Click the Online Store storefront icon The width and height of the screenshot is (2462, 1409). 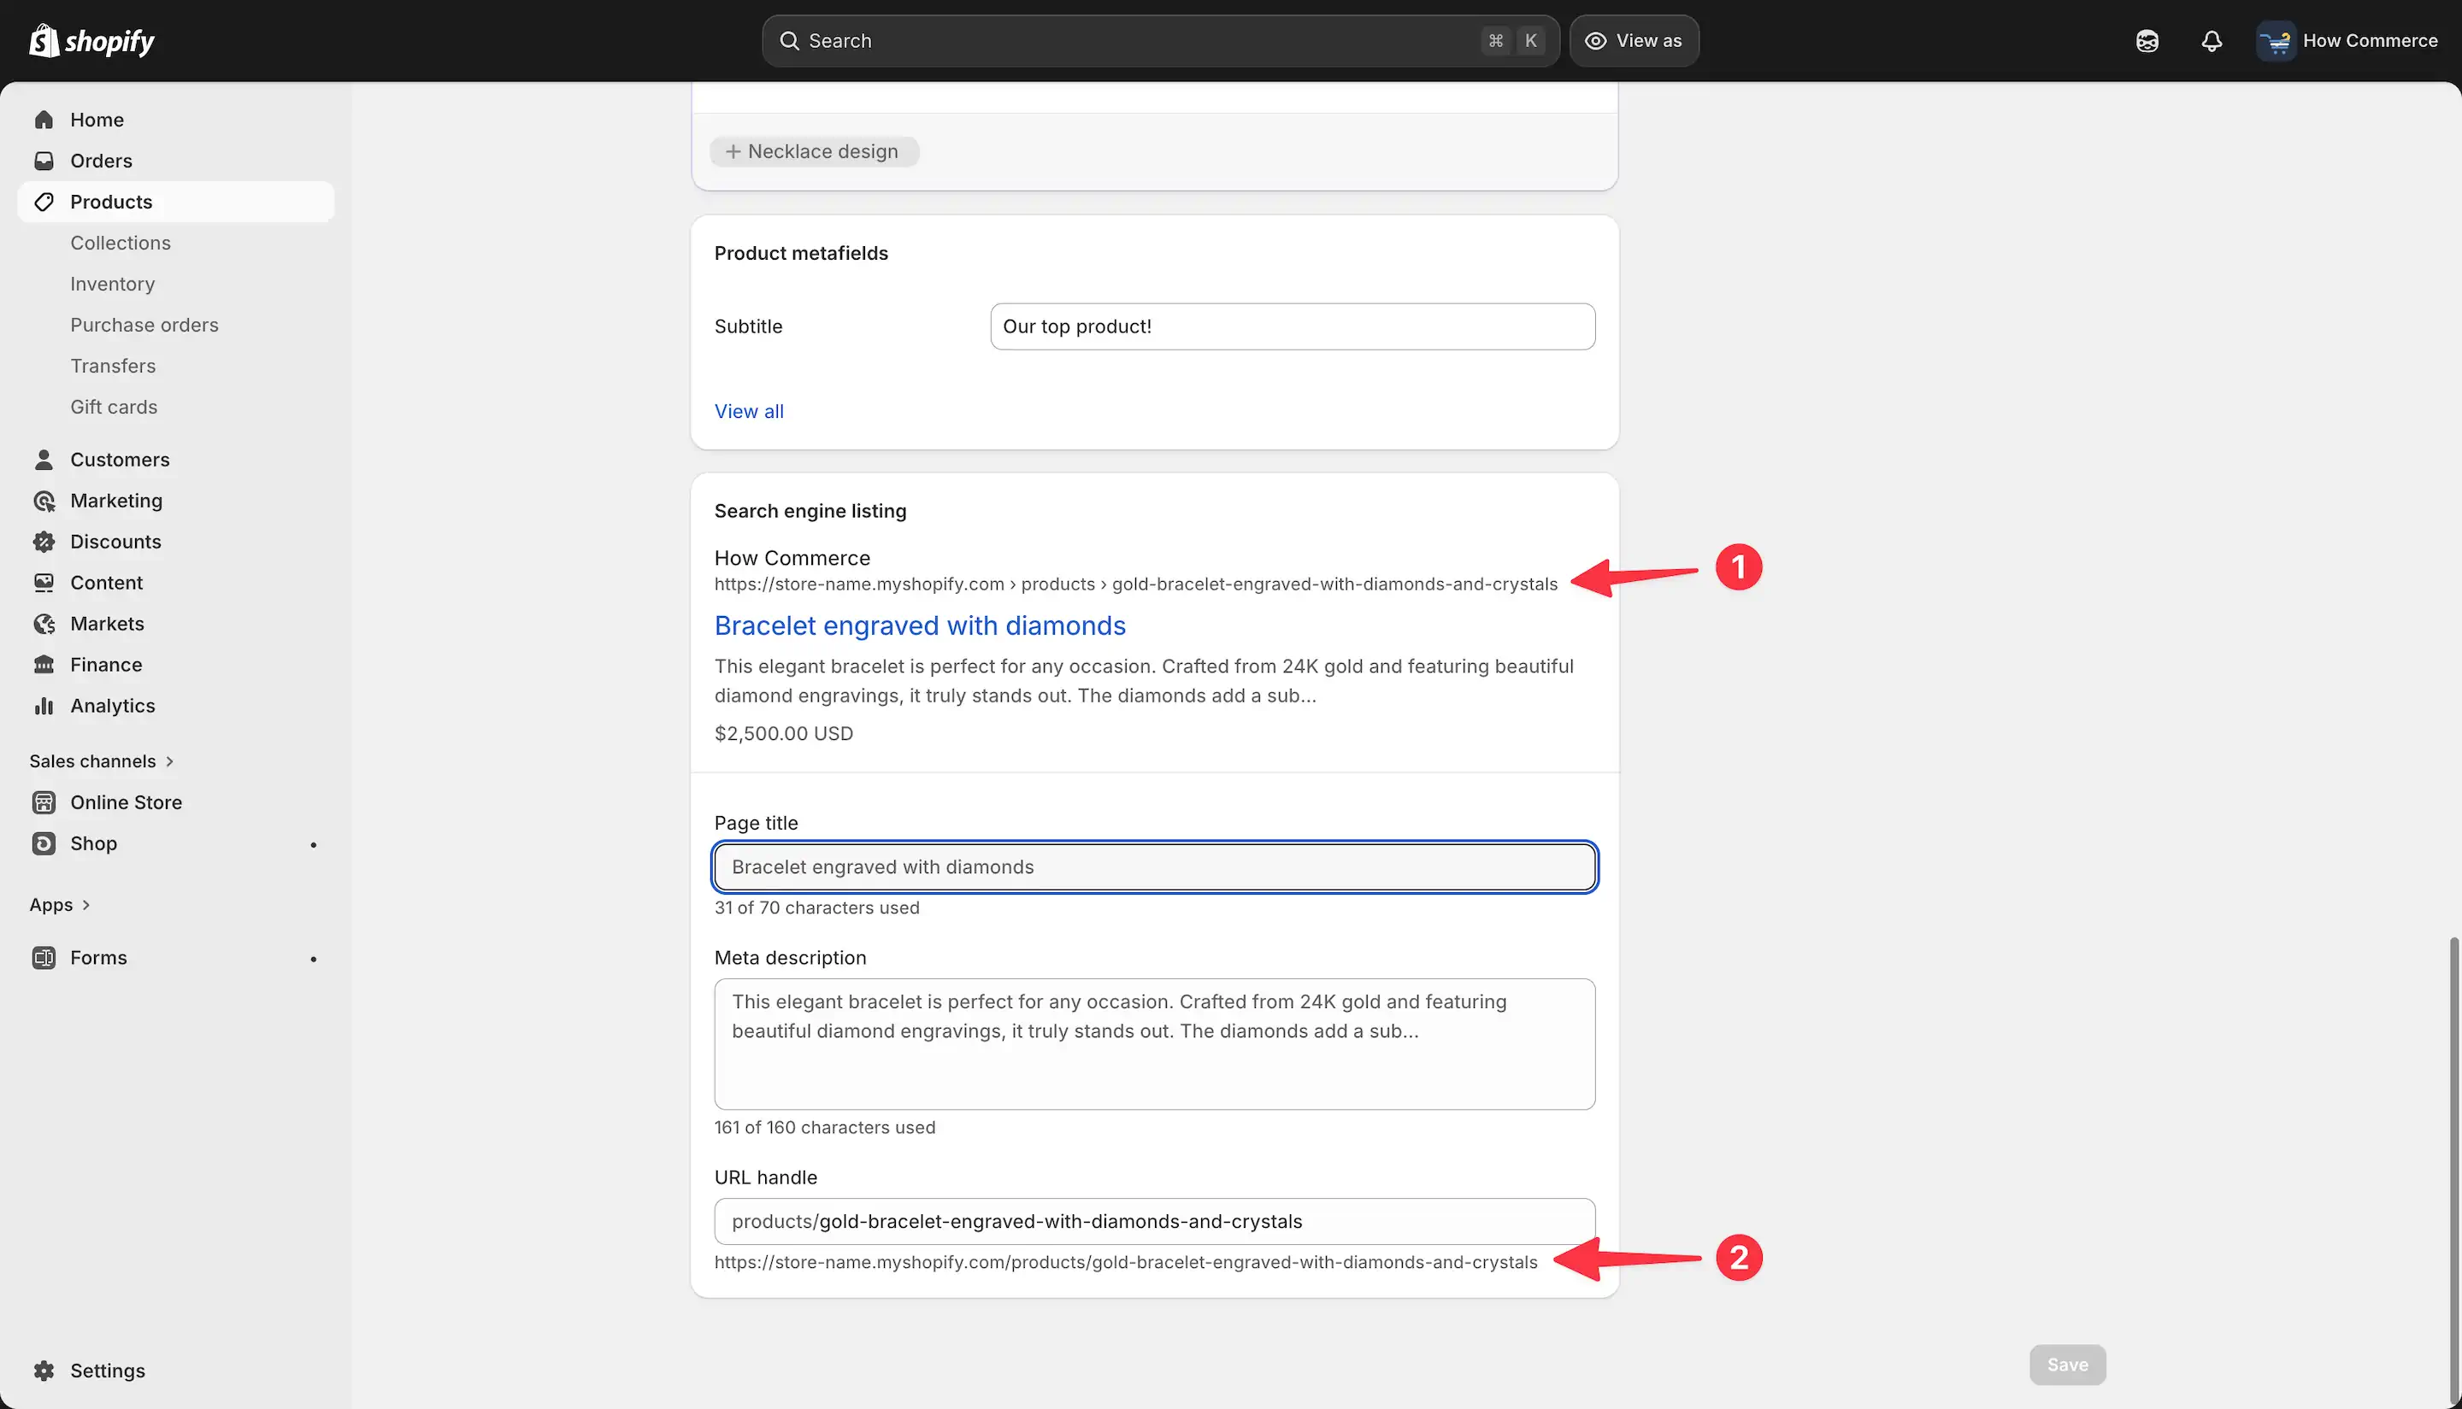44,802
